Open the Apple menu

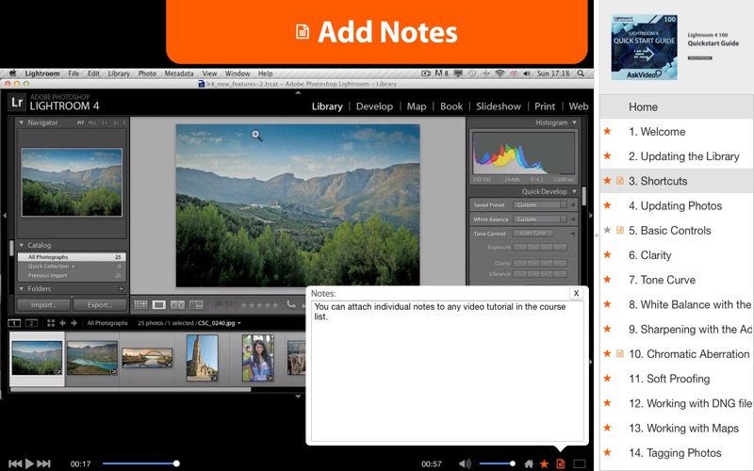[x=13, y=73]
